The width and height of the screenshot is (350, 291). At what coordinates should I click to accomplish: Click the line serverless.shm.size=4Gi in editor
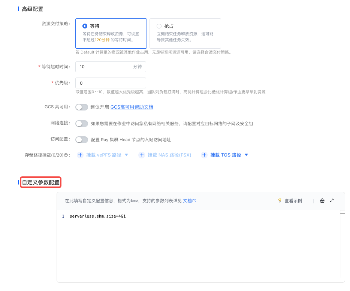(x=98, y=216)
